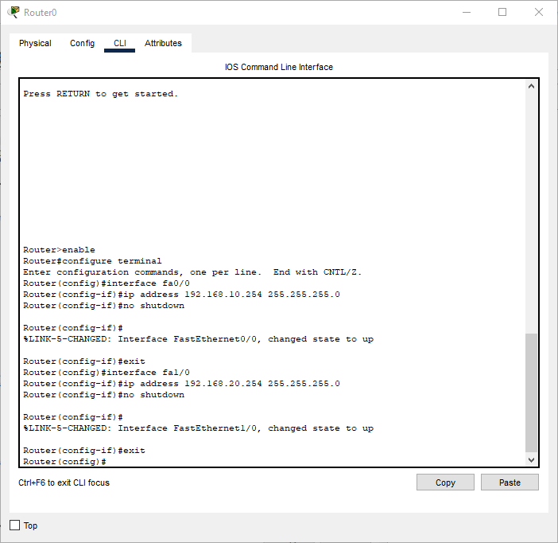The width and height of the screenshot is (558, 543).
Task: Open the Config tab
Action: coord(82,43)
